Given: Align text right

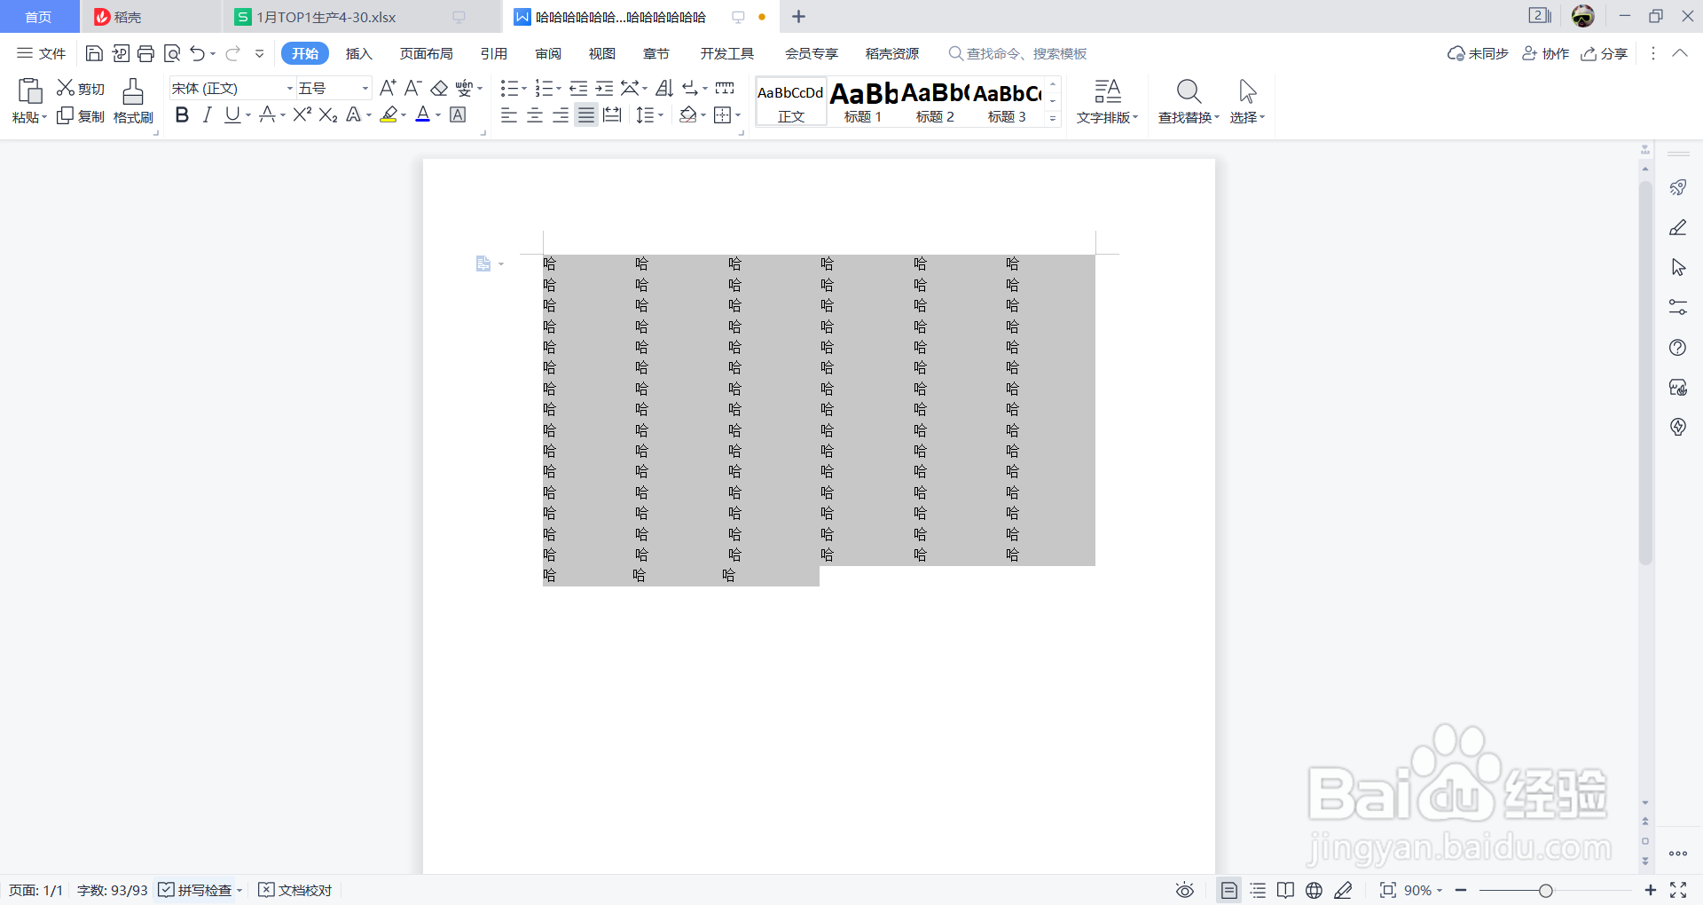Looking at the screenshot, I should coord(561,114).
